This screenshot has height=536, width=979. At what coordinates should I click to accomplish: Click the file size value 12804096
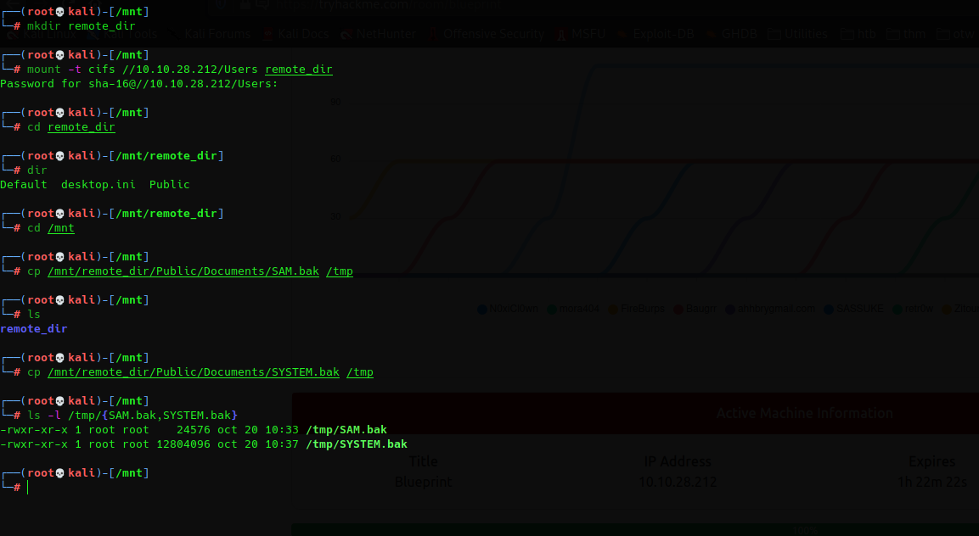[x=183, y=444]
